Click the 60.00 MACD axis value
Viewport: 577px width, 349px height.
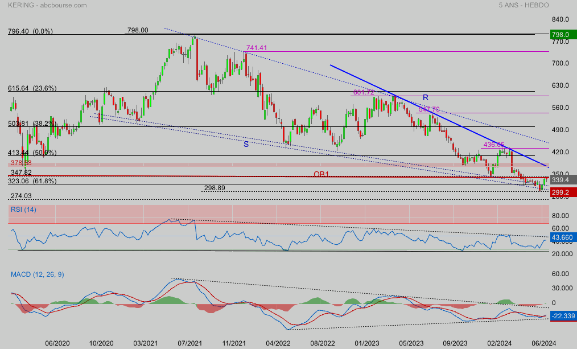point(560,274)
